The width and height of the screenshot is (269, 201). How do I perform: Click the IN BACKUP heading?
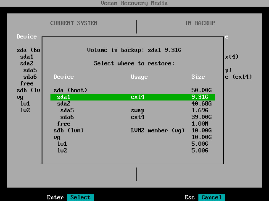(x=200, y=23)
